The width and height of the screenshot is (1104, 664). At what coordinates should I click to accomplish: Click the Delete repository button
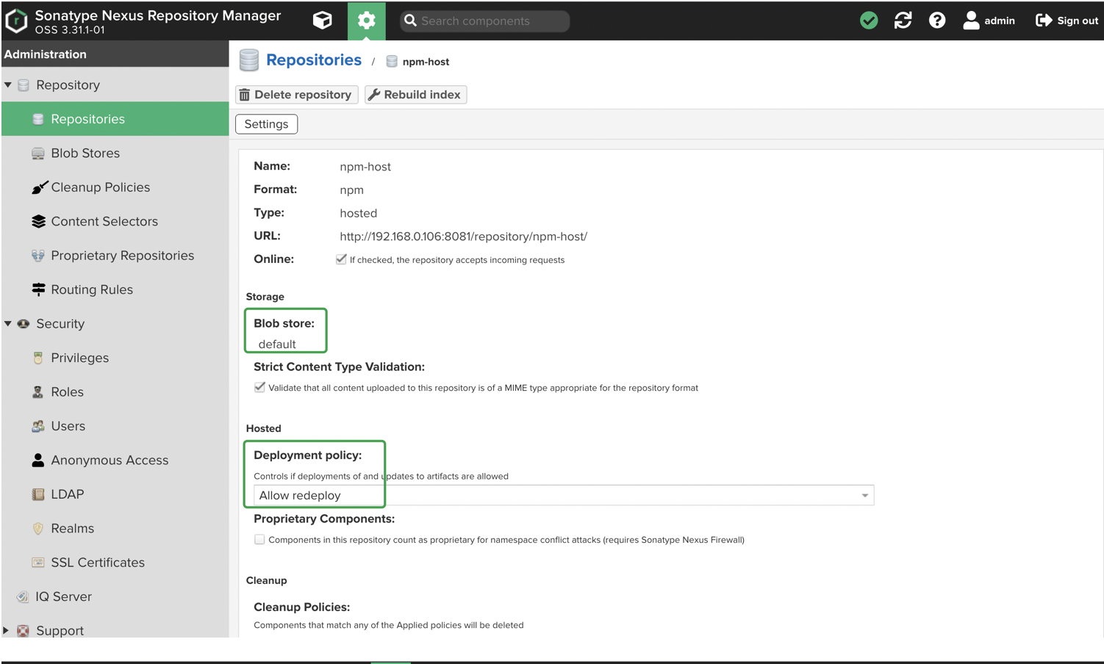tap(296, 95)
